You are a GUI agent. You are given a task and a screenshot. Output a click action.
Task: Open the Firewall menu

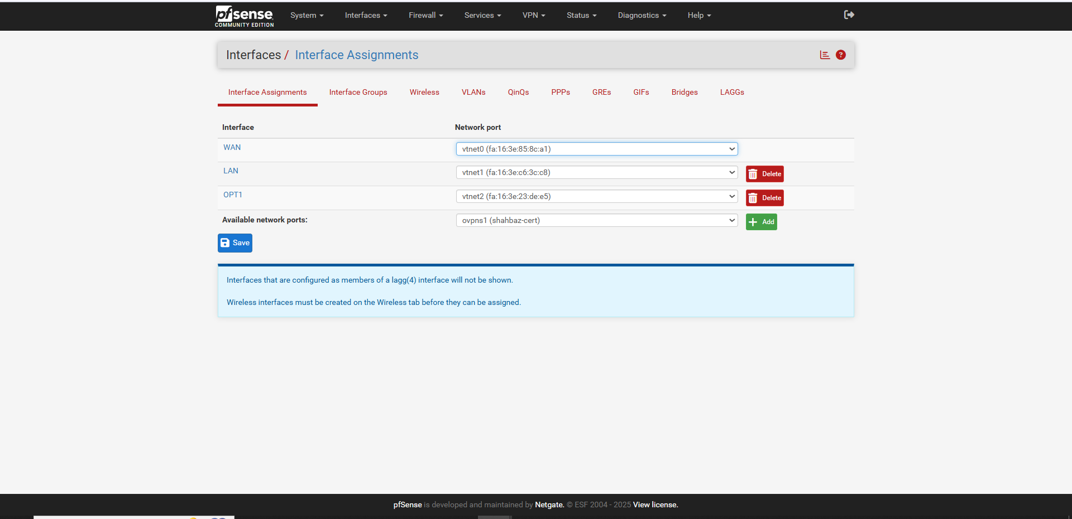coord(425,15)
